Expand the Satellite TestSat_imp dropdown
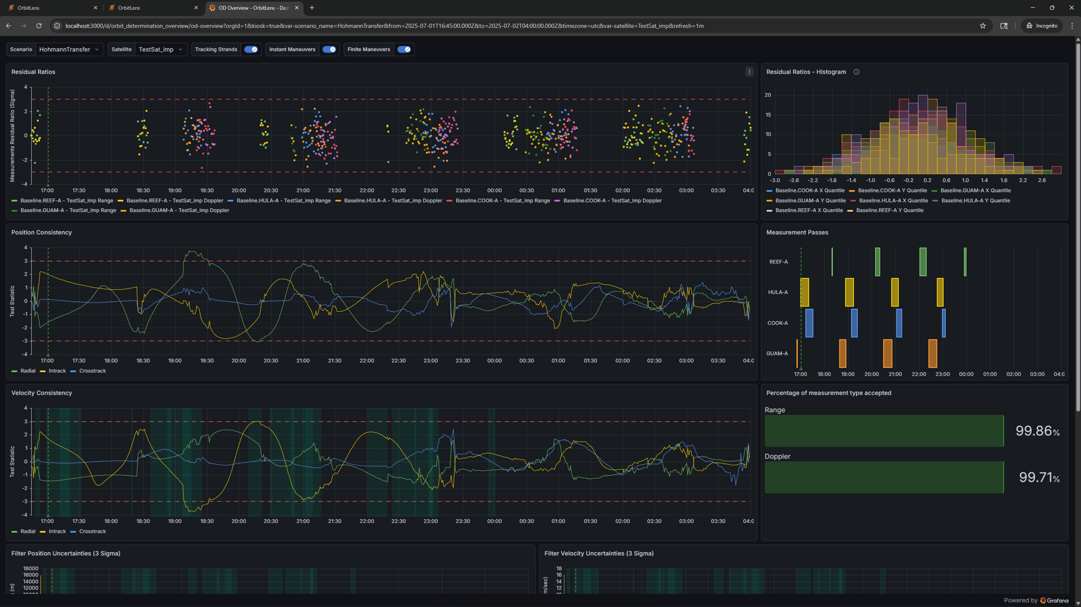This screenshot has height=607, width=1081. 161,49
